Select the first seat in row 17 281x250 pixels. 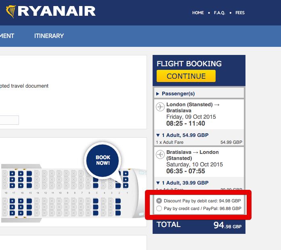point(13,174)
